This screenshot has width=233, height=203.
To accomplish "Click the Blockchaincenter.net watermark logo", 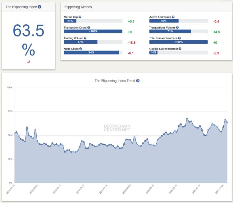I will pyautogui.click(x=117, y=128).
